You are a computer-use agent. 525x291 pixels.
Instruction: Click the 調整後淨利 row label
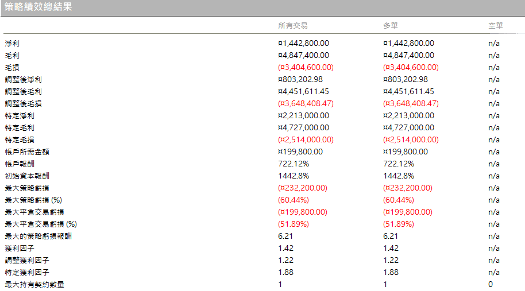[x=23, y=80]
